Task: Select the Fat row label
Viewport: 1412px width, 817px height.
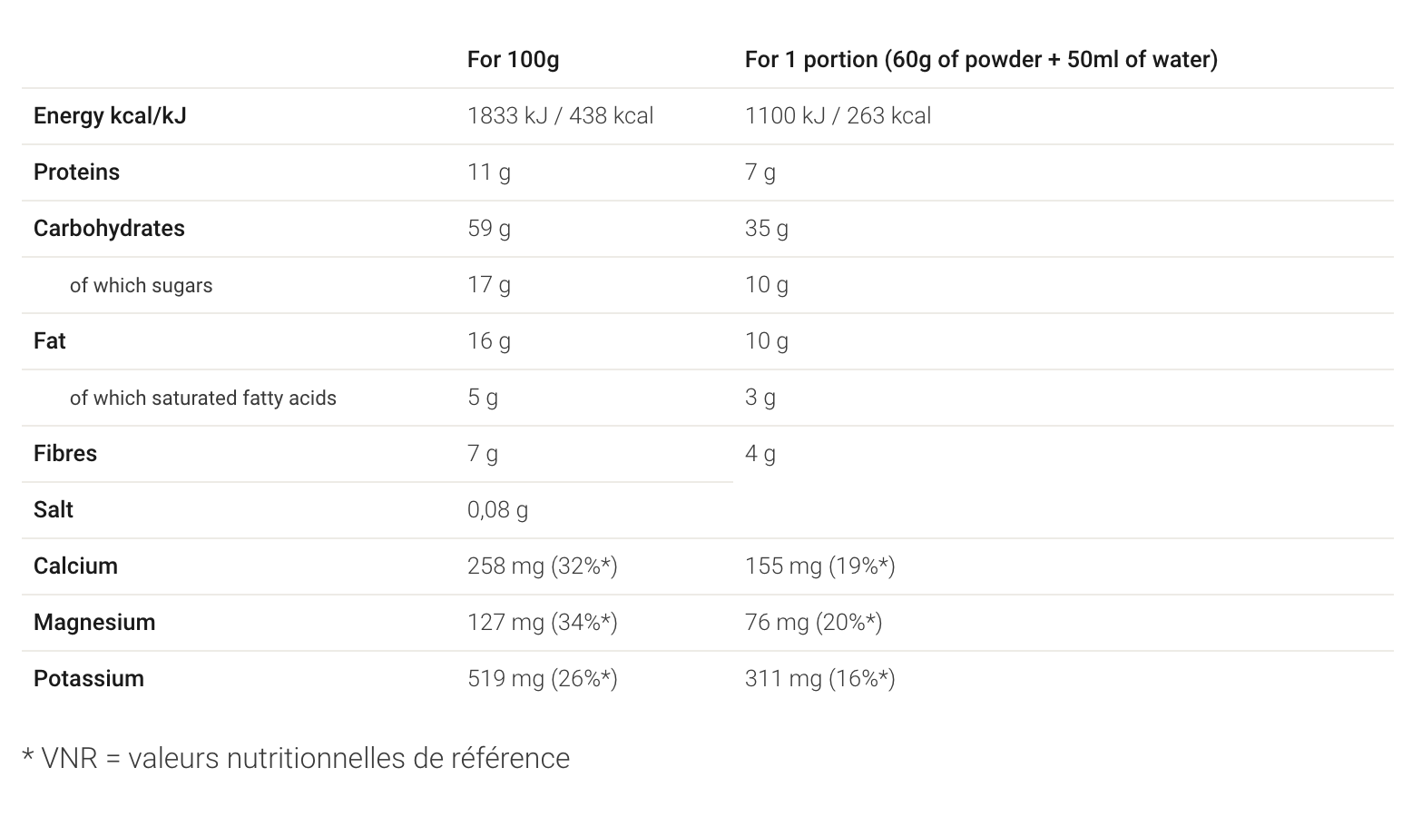Action: (50, 341)
